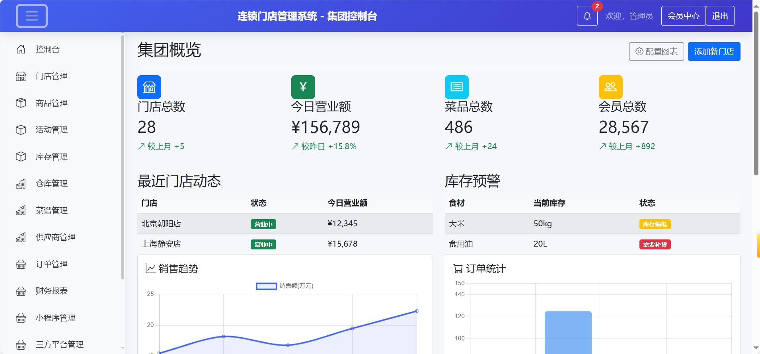Toggle the hamburger sidebar menu button
This screenshot has width=760, height=354.
pyautogui.click(x=32, y=16)
